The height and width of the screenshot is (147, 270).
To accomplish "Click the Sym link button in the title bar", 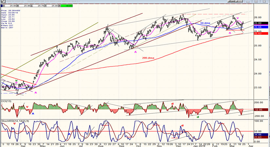I will [231, 1].
